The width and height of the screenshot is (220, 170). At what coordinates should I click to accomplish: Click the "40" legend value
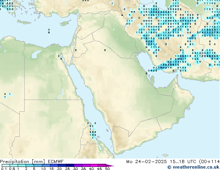click(x=91, y=169)
